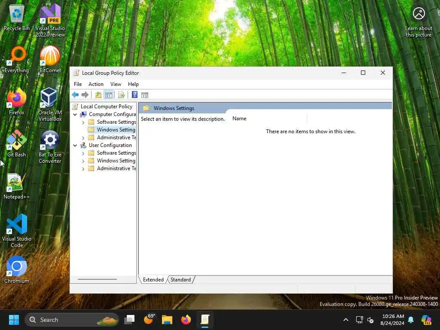Expand Software Settings under User Configuration
440x330 pixels.
(83, 153)
